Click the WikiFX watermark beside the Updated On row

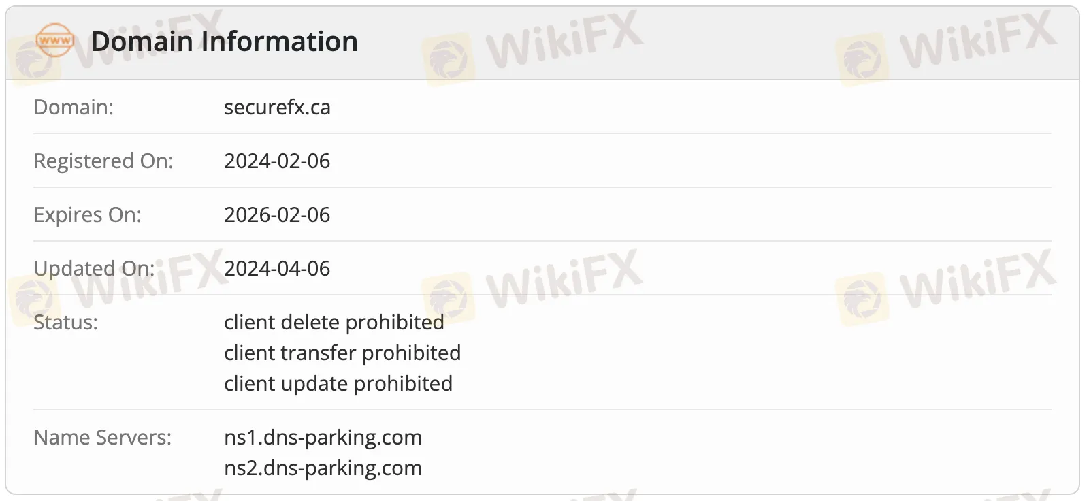point(119,286)
